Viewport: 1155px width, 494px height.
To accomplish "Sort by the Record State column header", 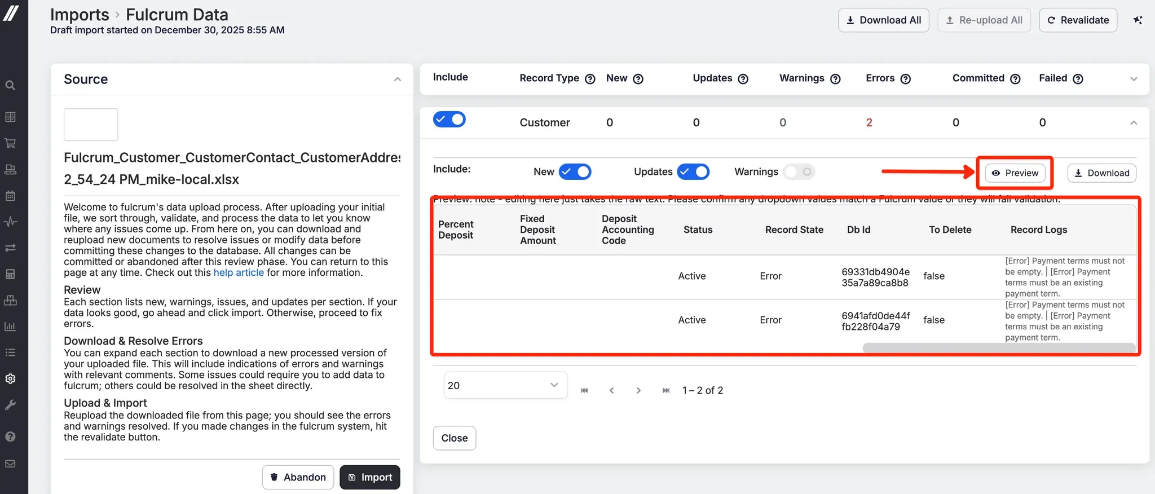I will 794,230.
